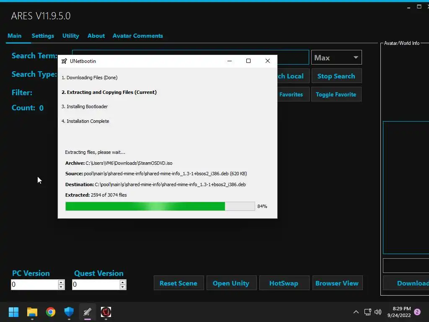Click '2. Extracting and Copying Files (Current)'

pos(109,92)
